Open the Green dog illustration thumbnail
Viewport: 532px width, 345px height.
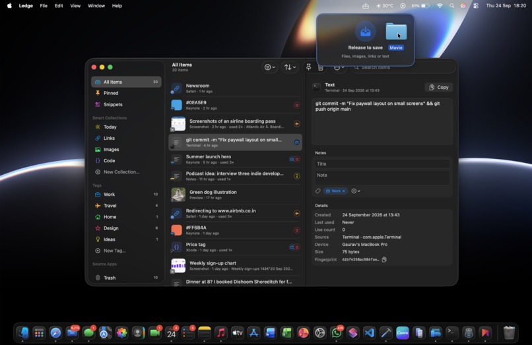(x=178, y=195)
